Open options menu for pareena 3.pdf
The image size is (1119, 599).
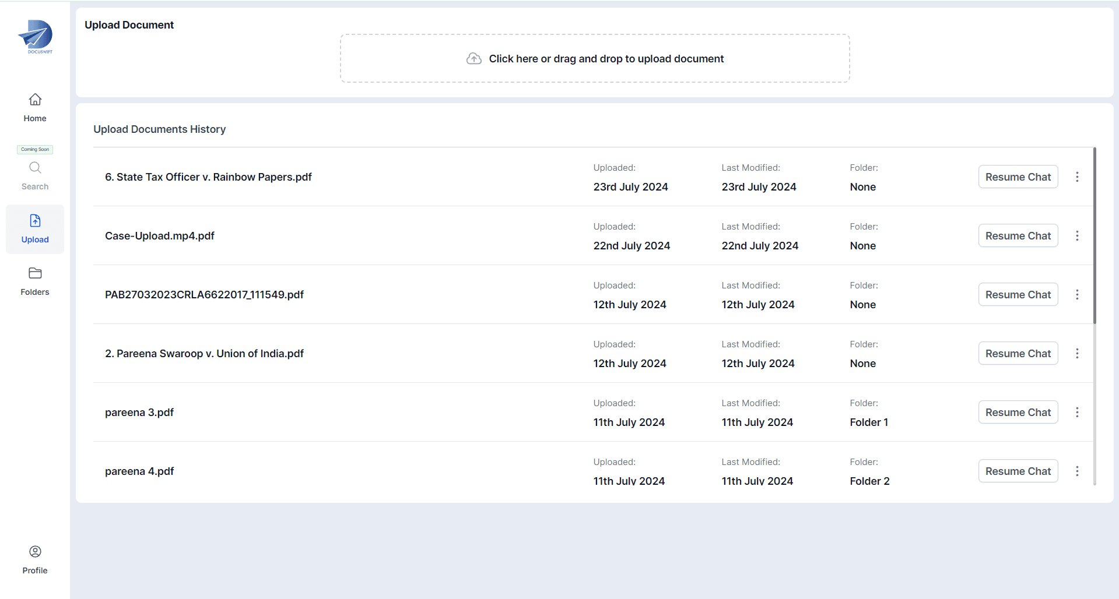pos(1077,412)
